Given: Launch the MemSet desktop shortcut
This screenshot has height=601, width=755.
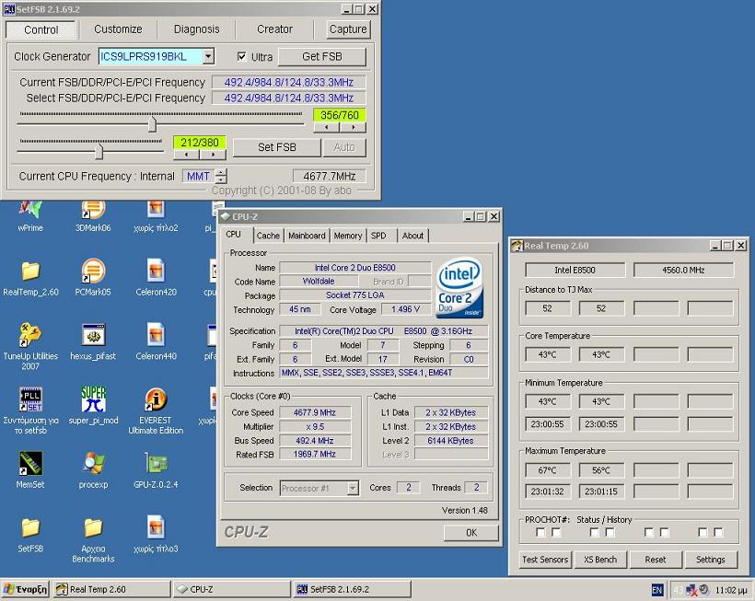Looking at the screenshot, I should click(x=30, y=470).
